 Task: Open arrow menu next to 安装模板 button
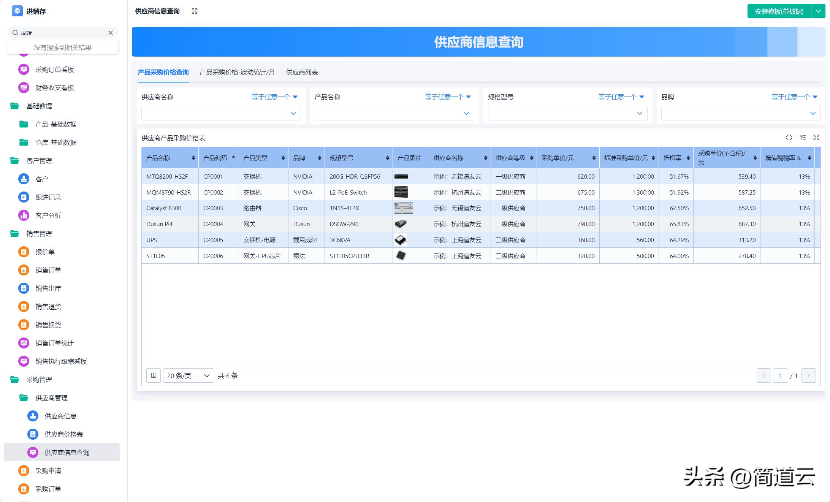coord(818,11)
